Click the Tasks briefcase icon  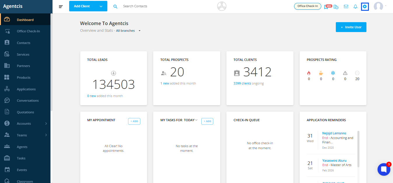7,158
